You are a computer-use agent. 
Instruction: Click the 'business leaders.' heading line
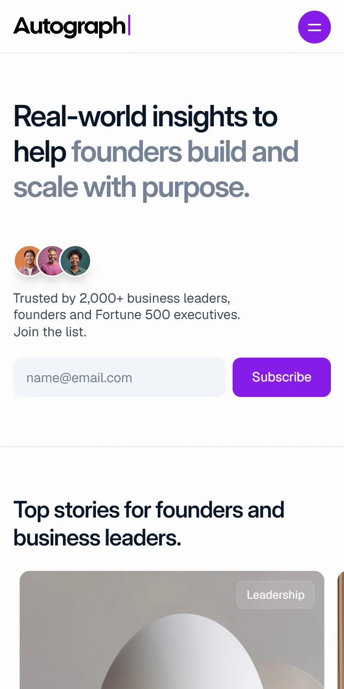point(97,538)
